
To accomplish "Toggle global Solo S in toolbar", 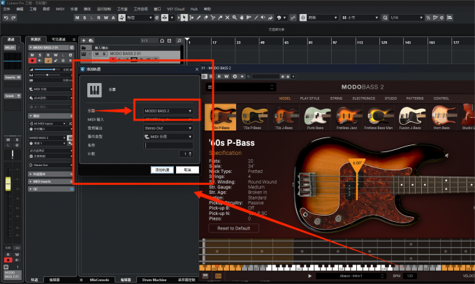I will click(85, 18).
